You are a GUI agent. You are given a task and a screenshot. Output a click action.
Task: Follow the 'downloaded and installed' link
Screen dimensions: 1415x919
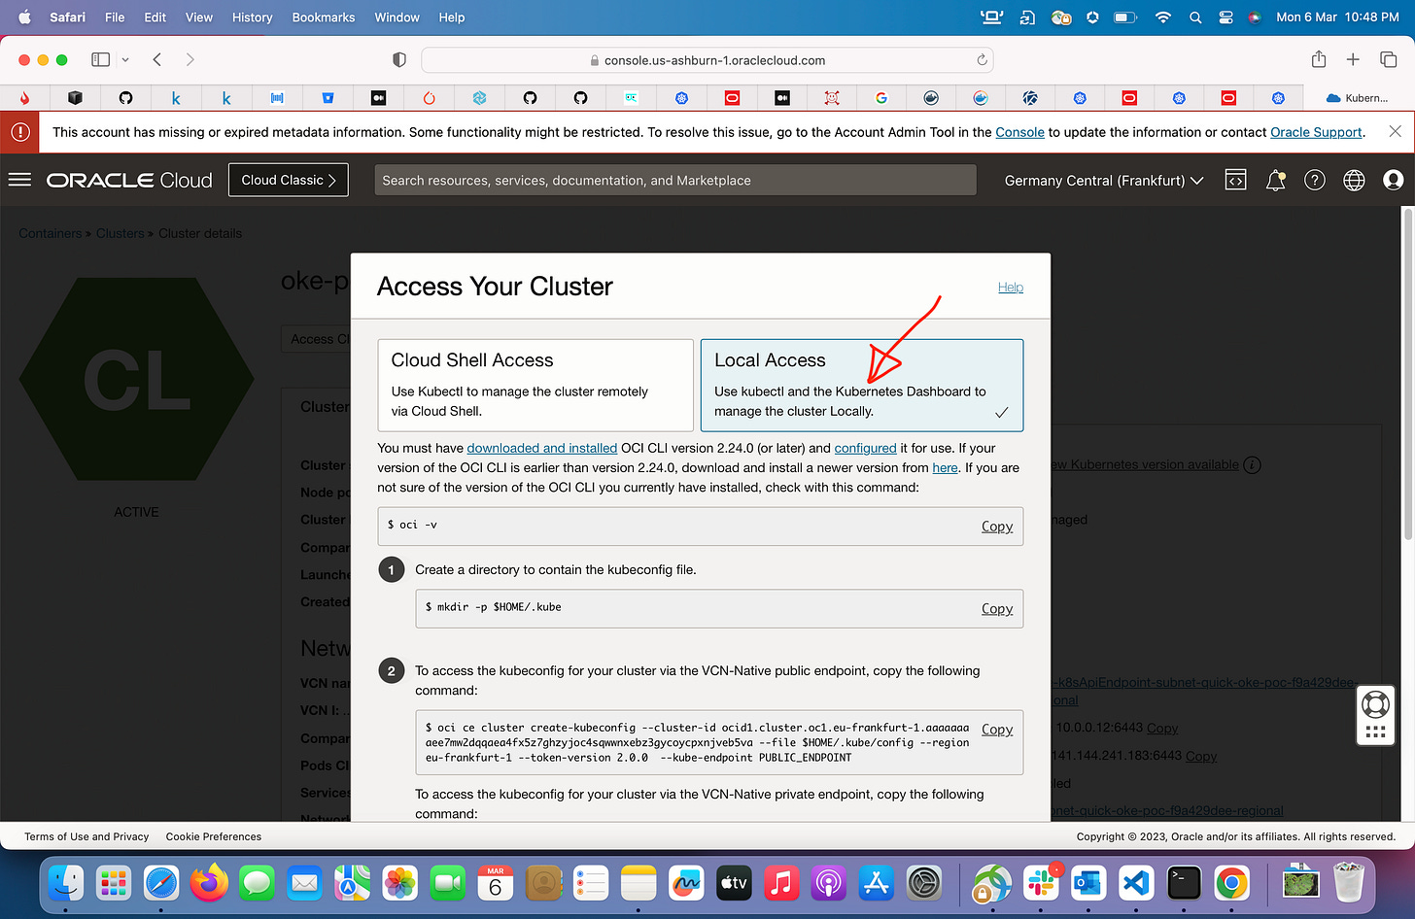(542, 448)
